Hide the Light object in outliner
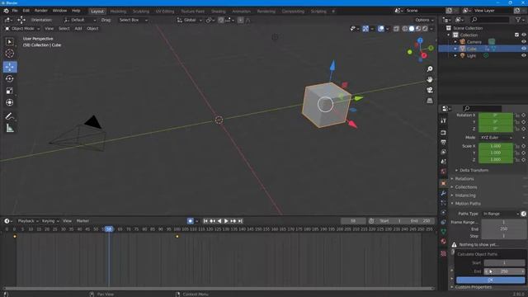Image resolution: width=528 pixels, height=297 pixels. point(524,55)
